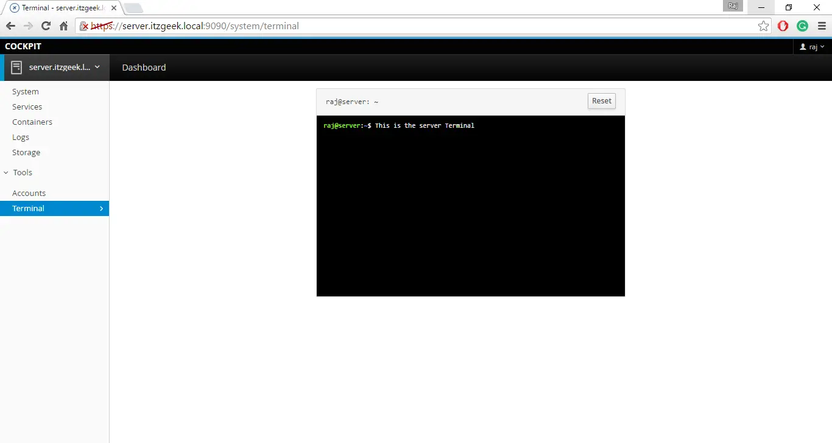Bookmark this page with the star icon
Image resolution: width=832 pixels, height=443 pixels.
pyautogui.click(x=763, y=26)
